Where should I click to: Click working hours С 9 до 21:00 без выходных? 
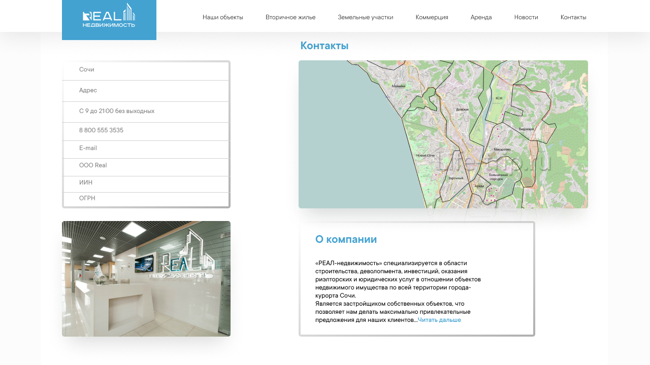click(146, 112)
